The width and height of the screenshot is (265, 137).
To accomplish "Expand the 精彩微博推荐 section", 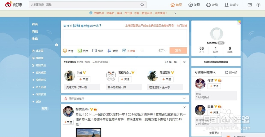I will pos(184,99).
